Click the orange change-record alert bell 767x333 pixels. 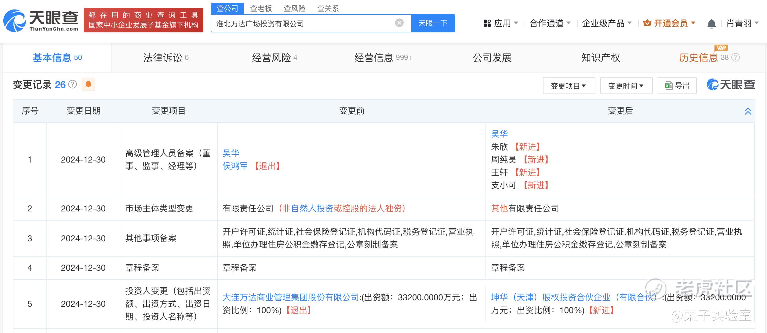(x=89, y=84)
